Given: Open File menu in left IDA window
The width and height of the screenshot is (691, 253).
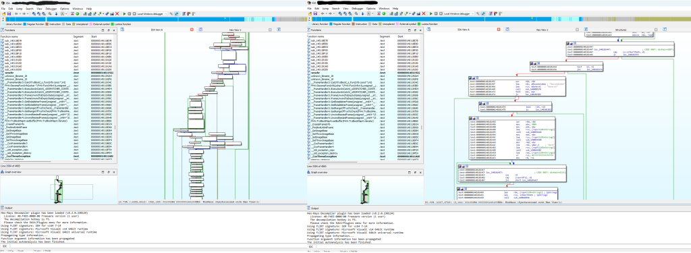Looking at the screenshot, I should coord(3,9).
